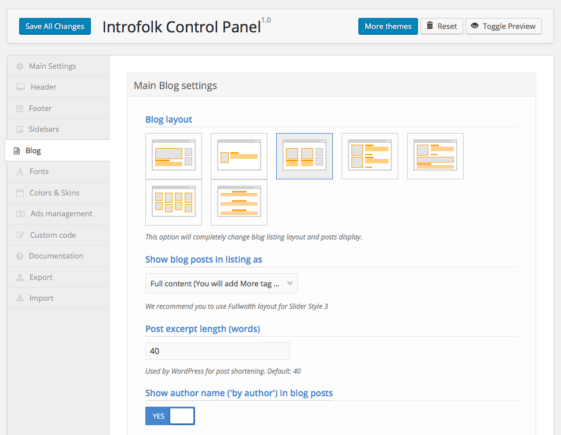Click the Documentation question mark icon

[x=20, y=256]
